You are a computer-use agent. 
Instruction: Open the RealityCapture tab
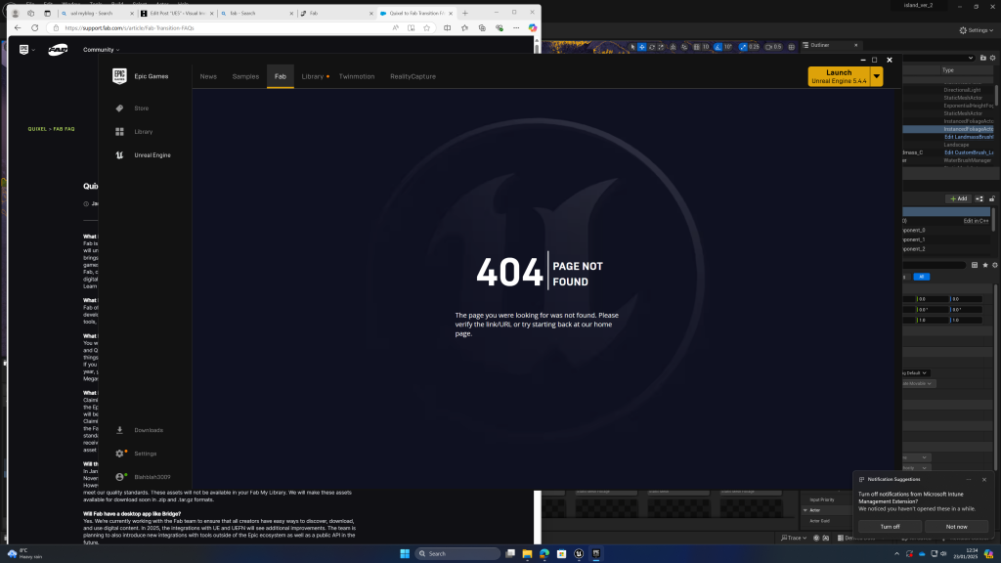click(x=413, y=76)
